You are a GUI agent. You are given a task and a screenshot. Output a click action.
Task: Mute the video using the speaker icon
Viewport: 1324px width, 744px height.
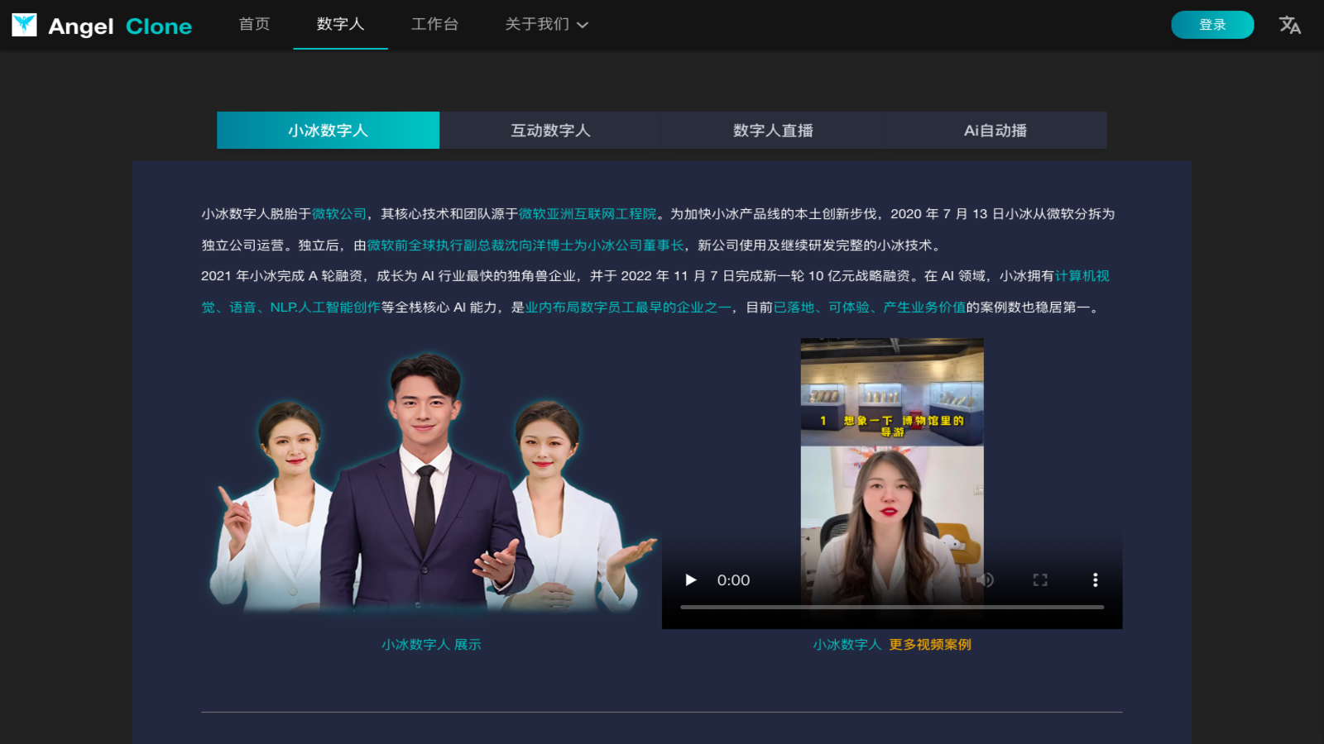(985, 580)
